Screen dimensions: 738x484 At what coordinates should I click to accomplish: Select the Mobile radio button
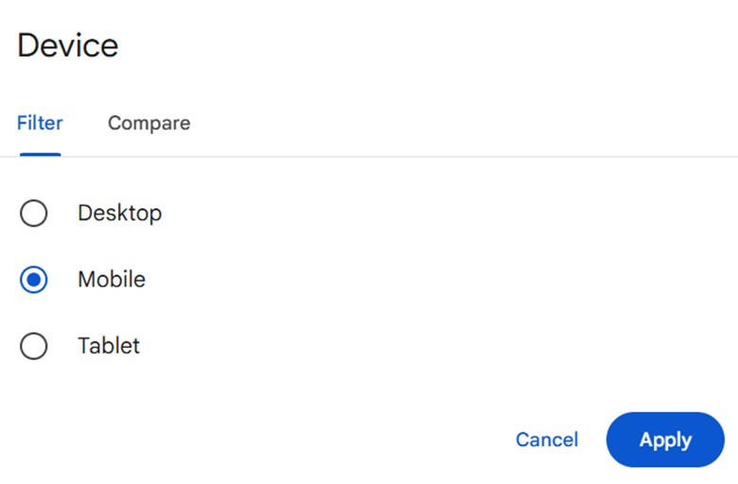pyautogui.click(x=33, y=280)
